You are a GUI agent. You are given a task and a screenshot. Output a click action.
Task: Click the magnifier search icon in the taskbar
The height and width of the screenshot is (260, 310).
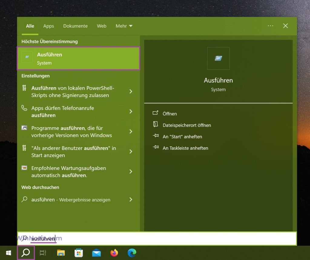(25, 252)
